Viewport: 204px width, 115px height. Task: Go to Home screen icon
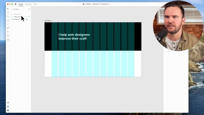(x=16, y=4)
